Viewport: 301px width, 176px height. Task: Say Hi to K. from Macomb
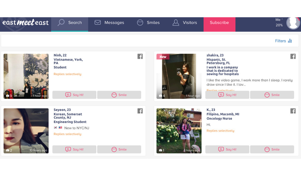227,149
